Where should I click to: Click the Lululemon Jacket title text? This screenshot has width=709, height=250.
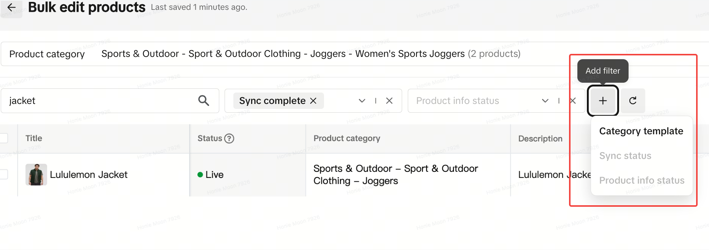[89, 175]
